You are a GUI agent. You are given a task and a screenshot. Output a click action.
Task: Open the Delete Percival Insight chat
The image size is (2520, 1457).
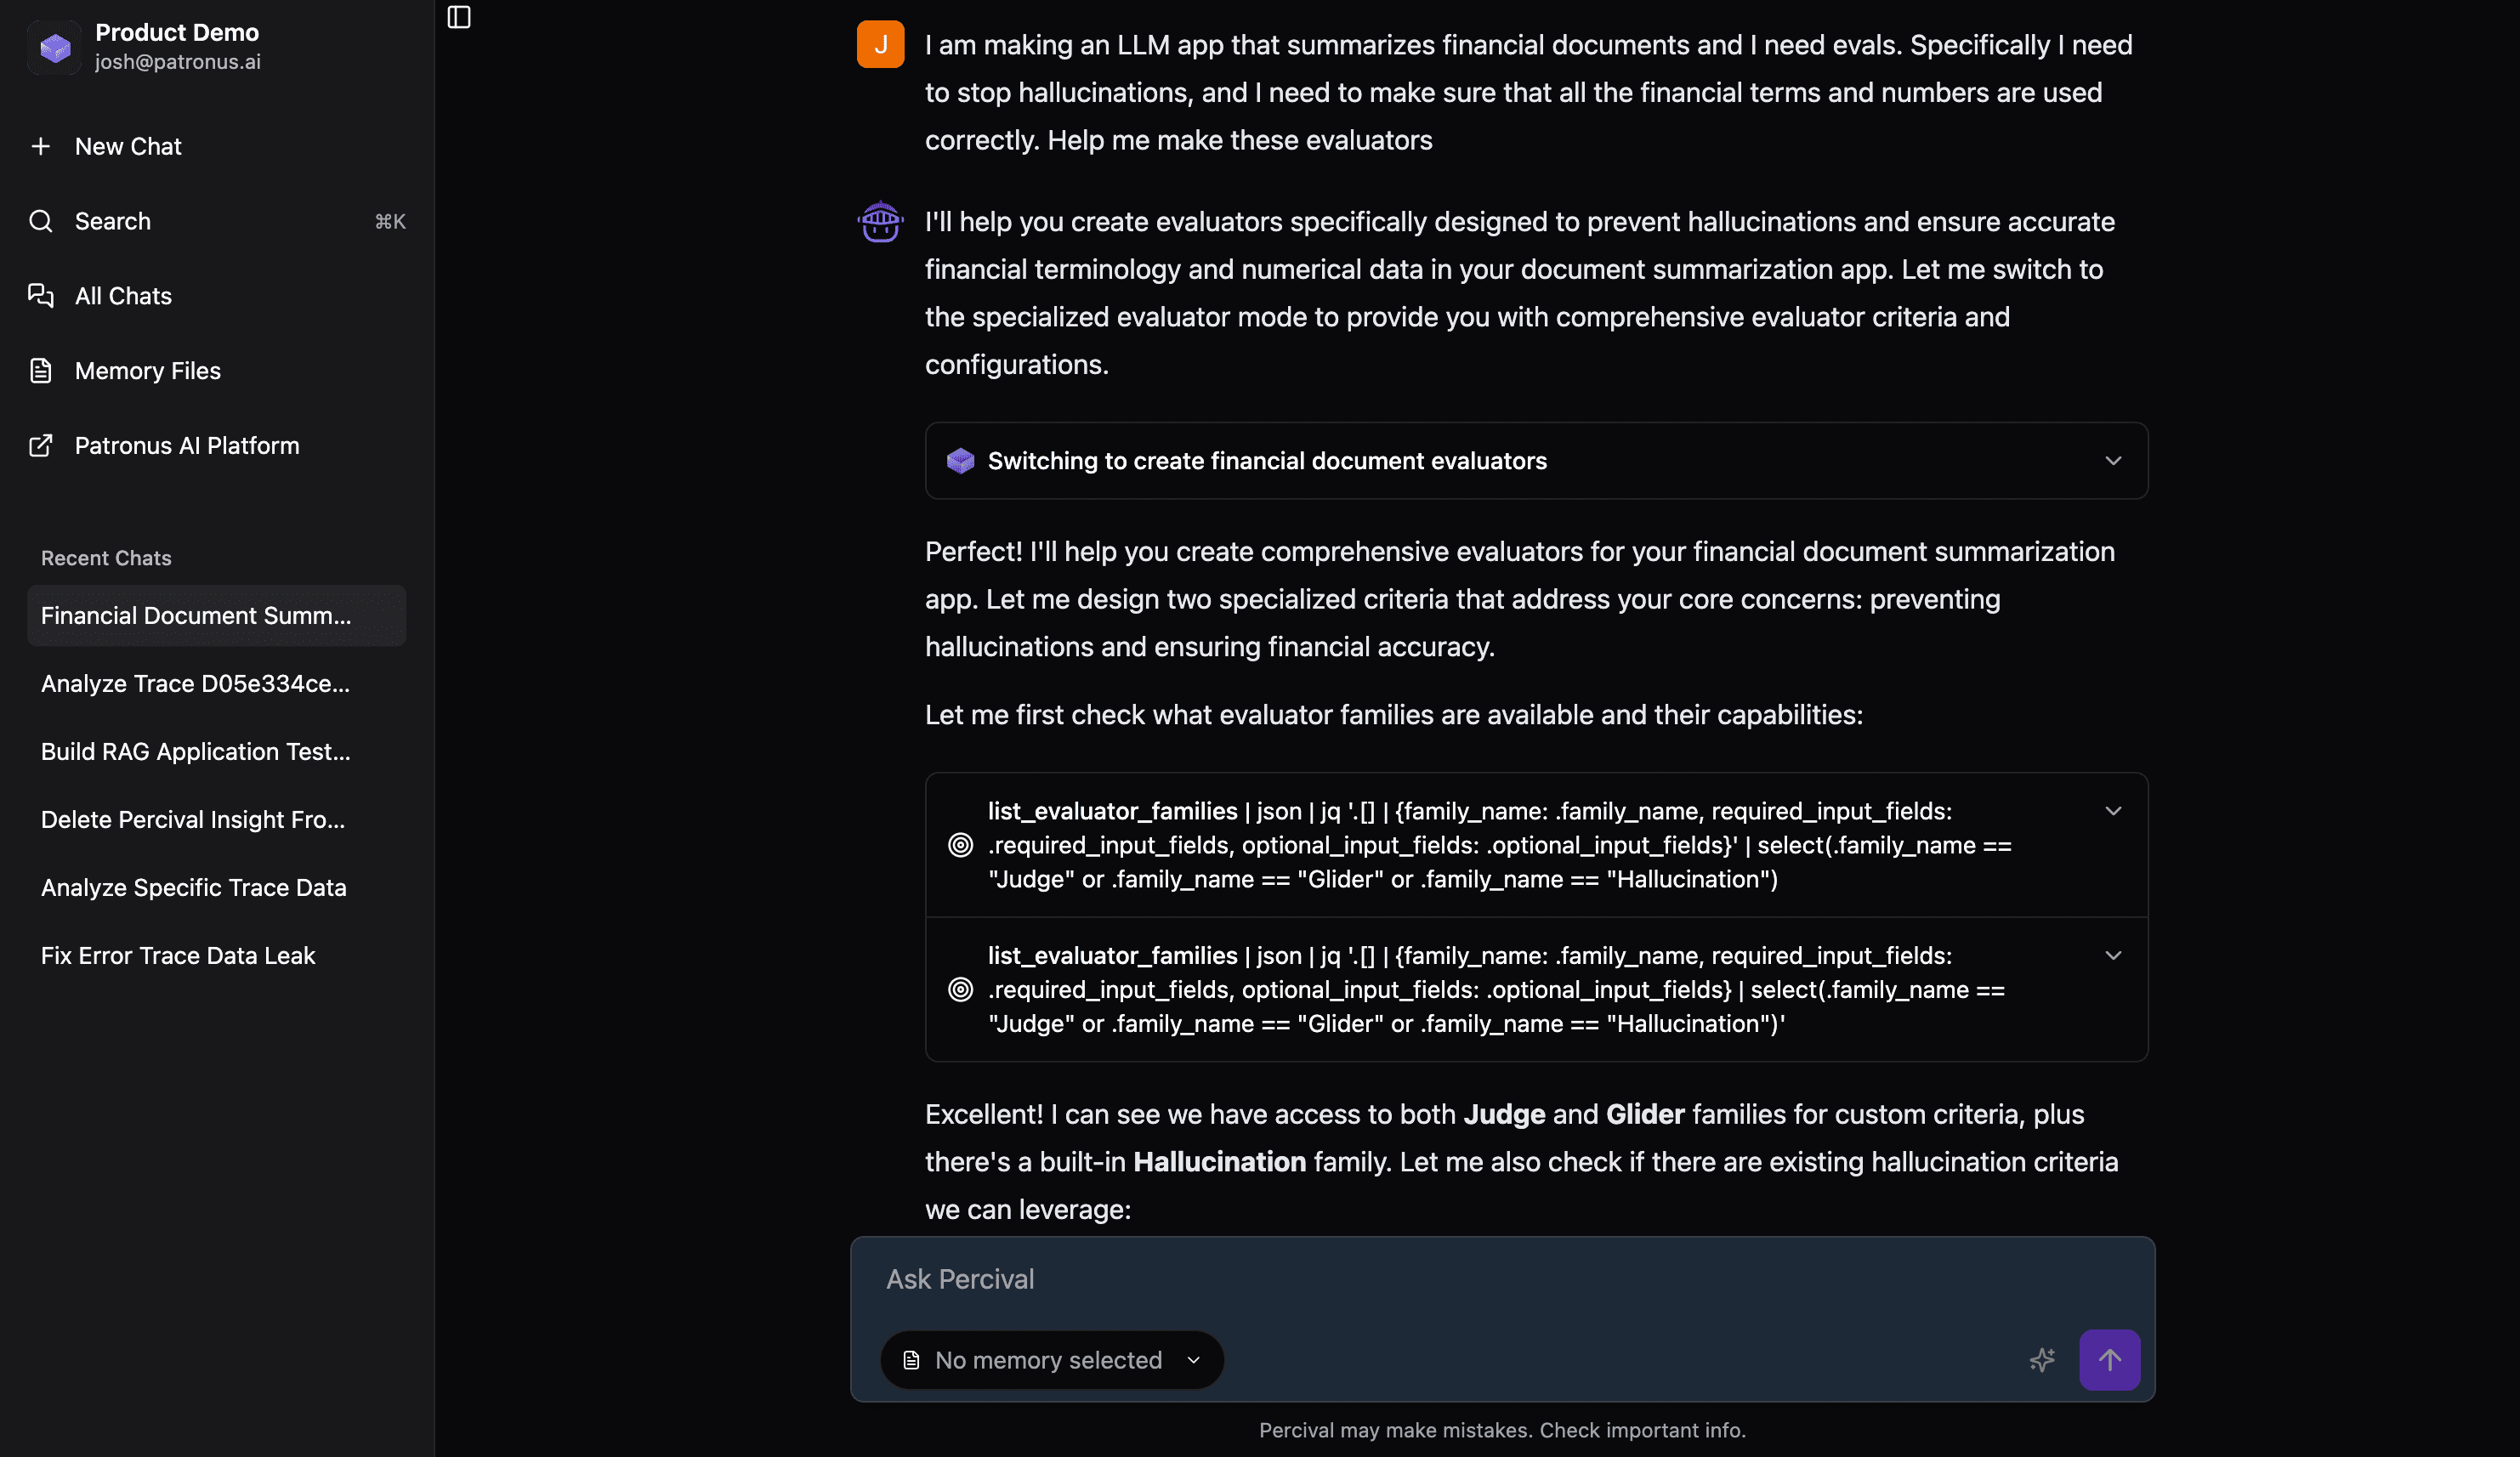coord(193,820)
